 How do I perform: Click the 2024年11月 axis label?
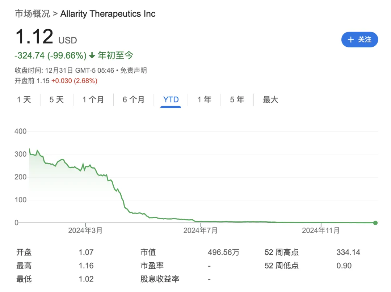321,230
